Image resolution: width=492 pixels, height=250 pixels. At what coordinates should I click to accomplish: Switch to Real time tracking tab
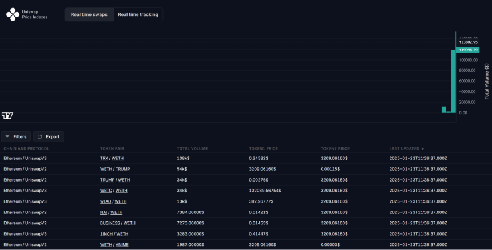(x=138, y=14)
